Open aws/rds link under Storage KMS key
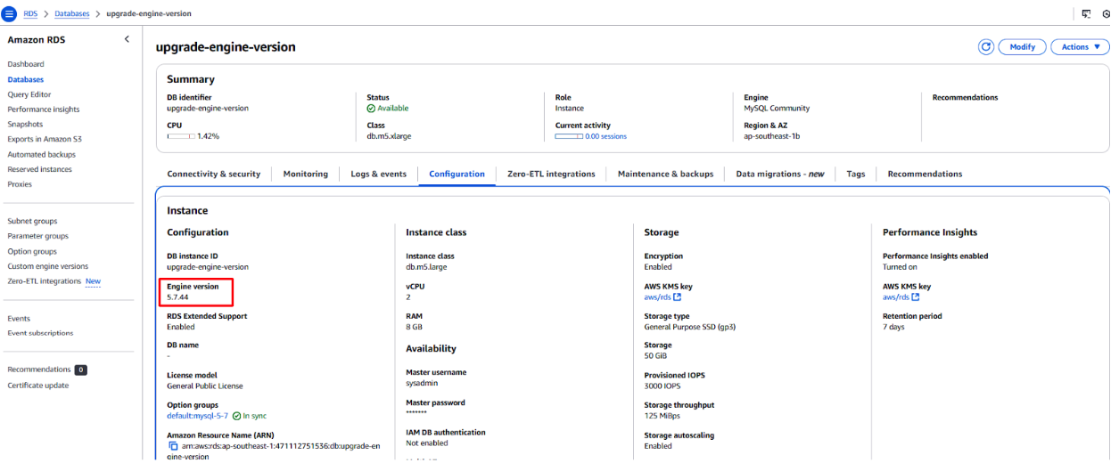The image size is (1119, 463). click(x=657, y=297)
